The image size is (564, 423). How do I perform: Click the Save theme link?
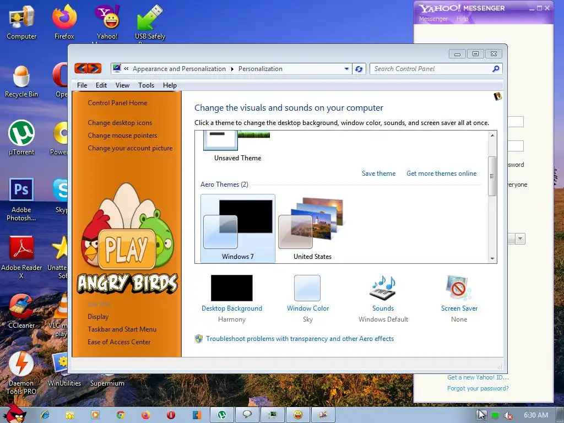coord(378,173)
